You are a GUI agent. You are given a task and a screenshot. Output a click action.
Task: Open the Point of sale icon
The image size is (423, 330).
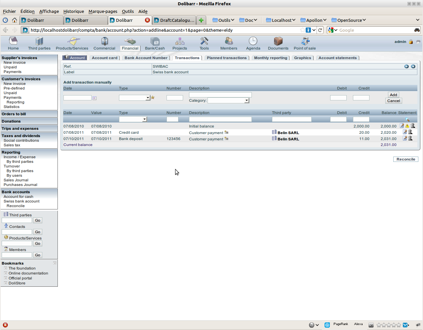point(305,41)
